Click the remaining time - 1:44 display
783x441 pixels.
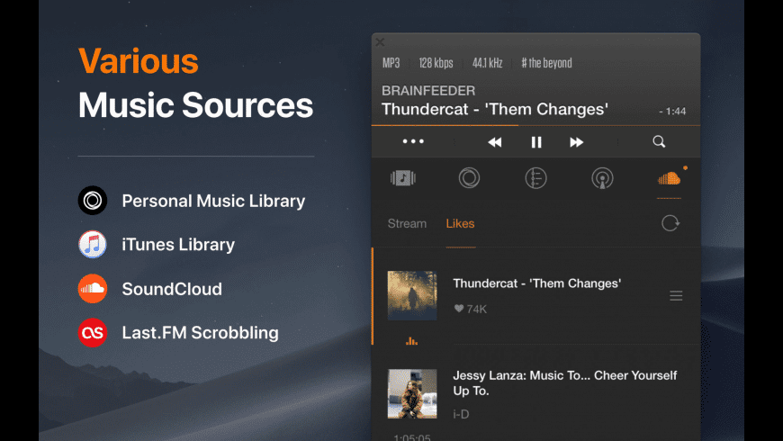coord(672,112)
